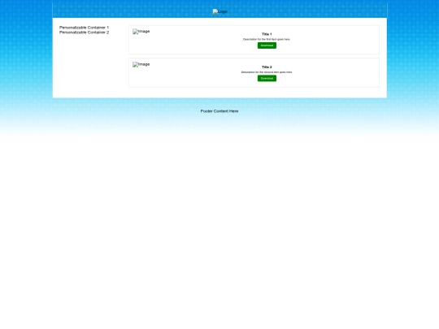Click the Title 2 heading
439x329 pixels.
click(x=267, y=67)
